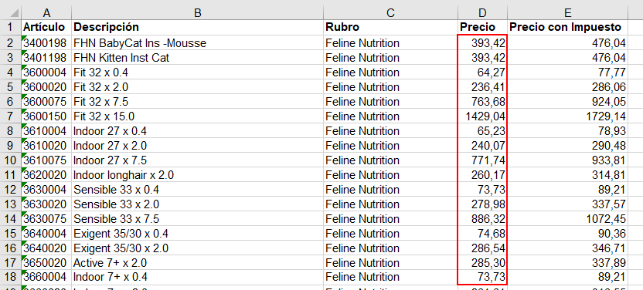Click the Descripción header cell
Viewport: 643px width, 290px height.
pos(197,28)
